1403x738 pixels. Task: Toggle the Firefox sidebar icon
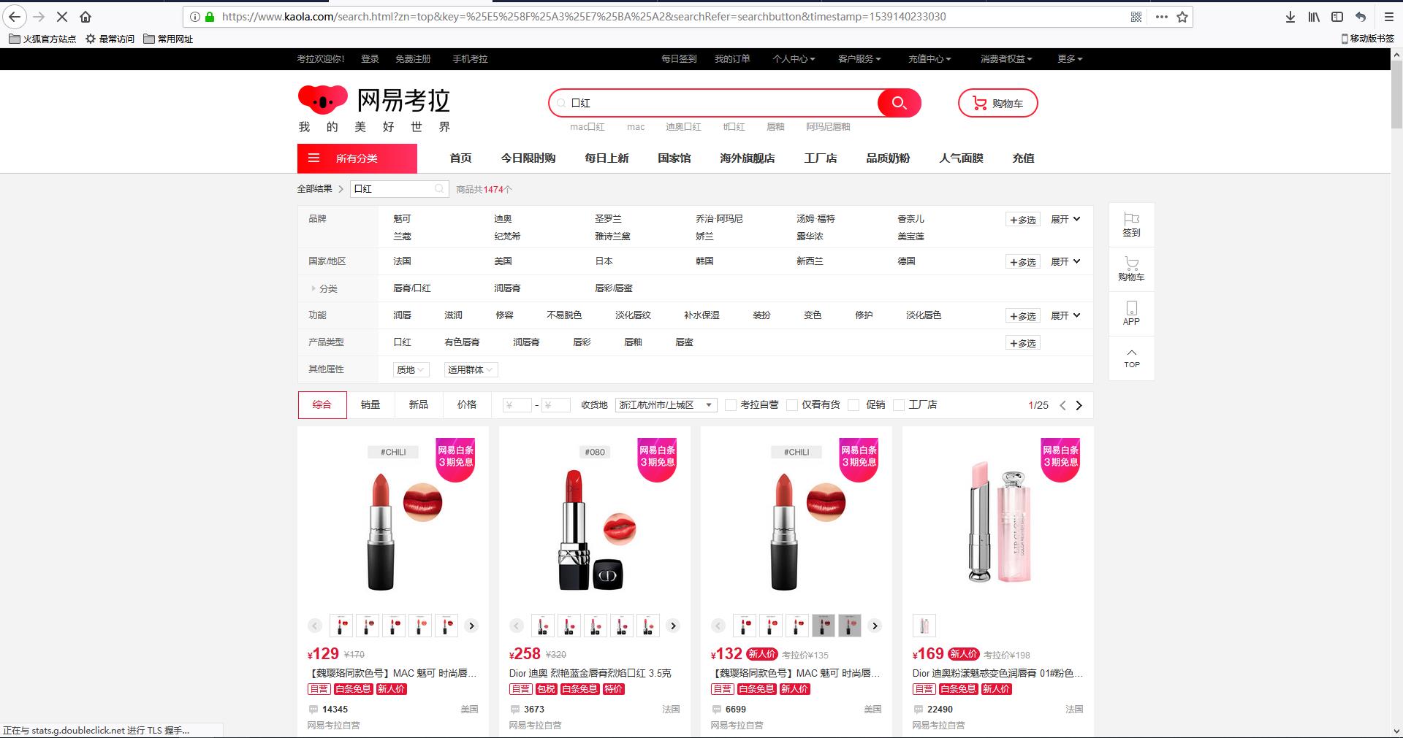[x=1337, y=17]
